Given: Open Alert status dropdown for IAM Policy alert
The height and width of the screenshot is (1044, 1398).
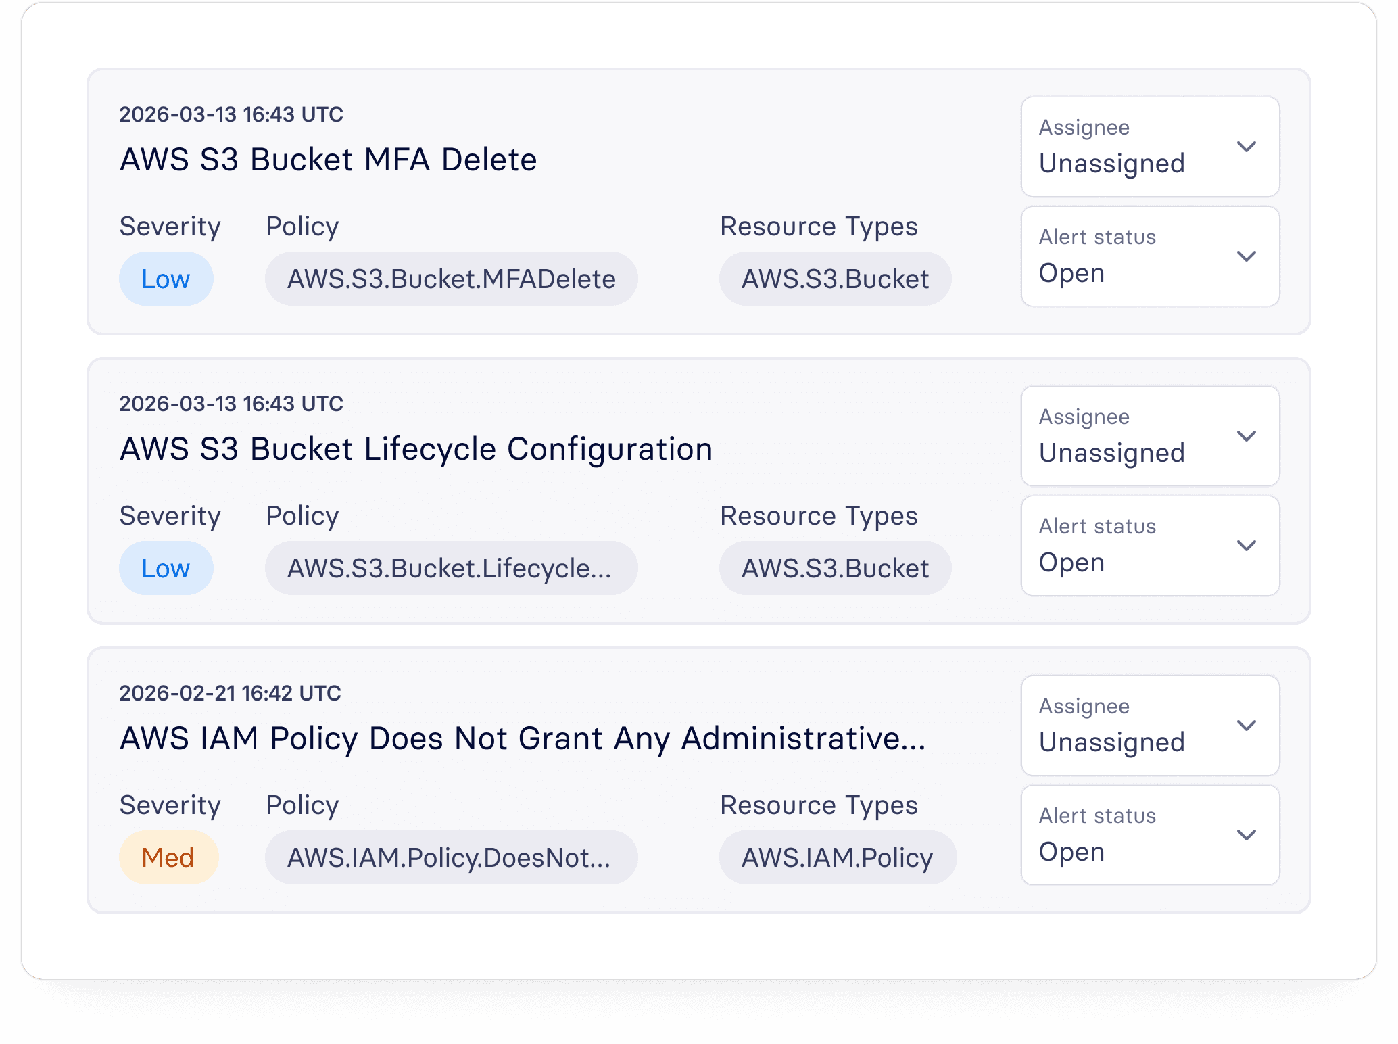Looking at the screenshot, I should point(1149,835).
